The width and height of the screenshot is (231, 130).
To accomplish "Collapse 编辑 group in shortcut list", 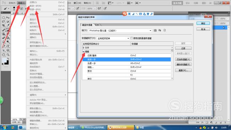I will point(84,52).
